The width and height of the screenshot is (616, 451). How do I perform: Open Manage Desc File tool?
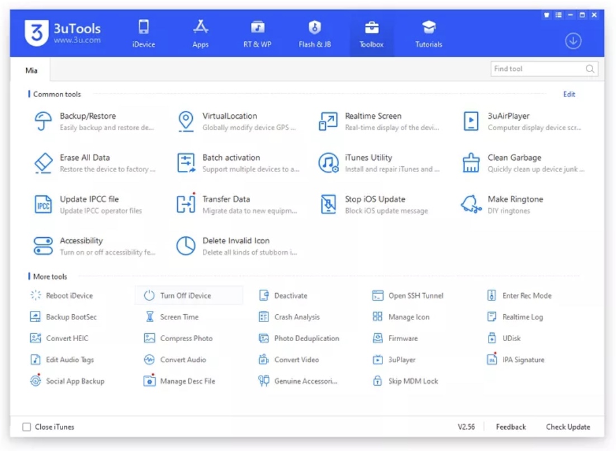(179, 381)
